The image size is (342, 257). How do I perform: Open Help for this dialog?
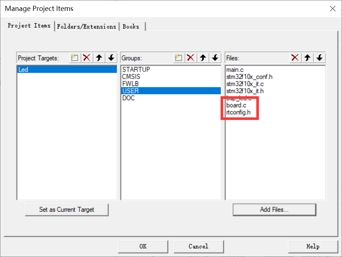(313, 246)
